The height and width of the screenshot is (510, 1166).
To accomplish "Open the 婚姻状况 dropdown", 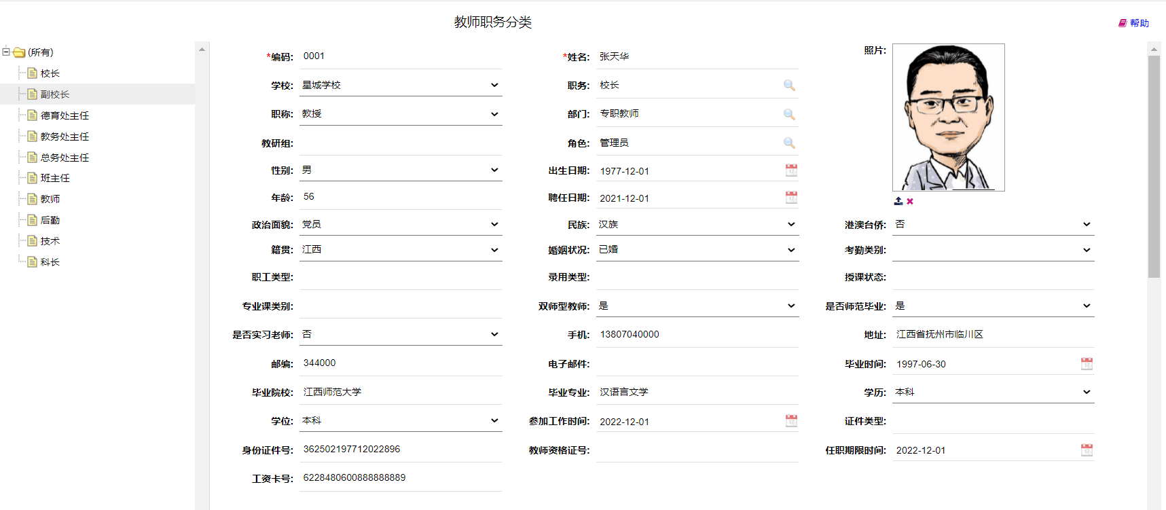I will [x=697, y=249].
